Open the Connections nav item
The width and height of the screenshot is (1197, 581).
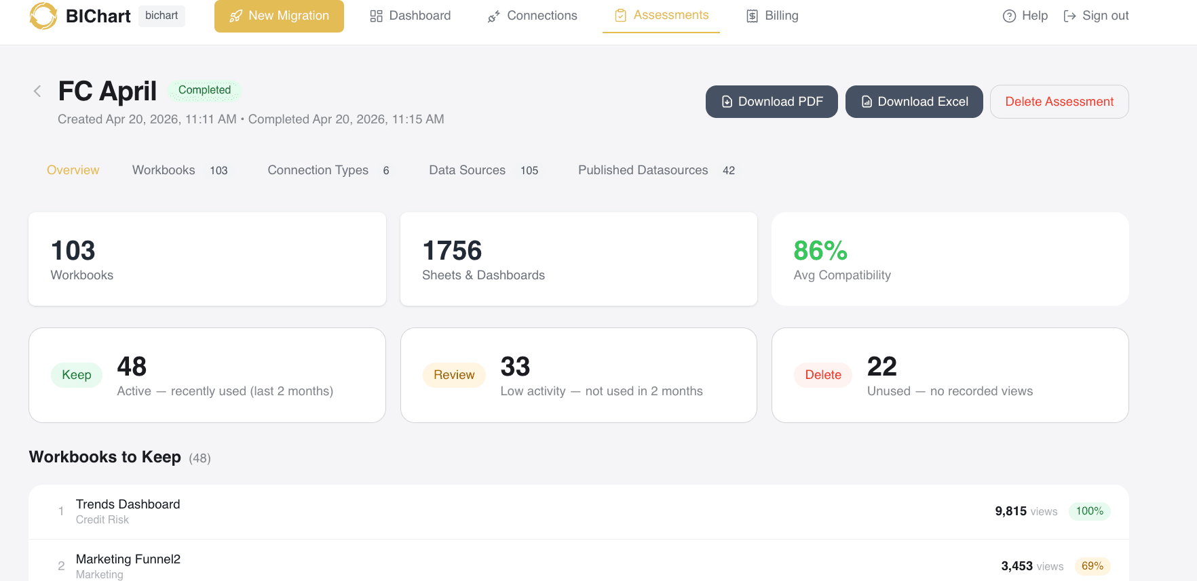coord(532,16)
